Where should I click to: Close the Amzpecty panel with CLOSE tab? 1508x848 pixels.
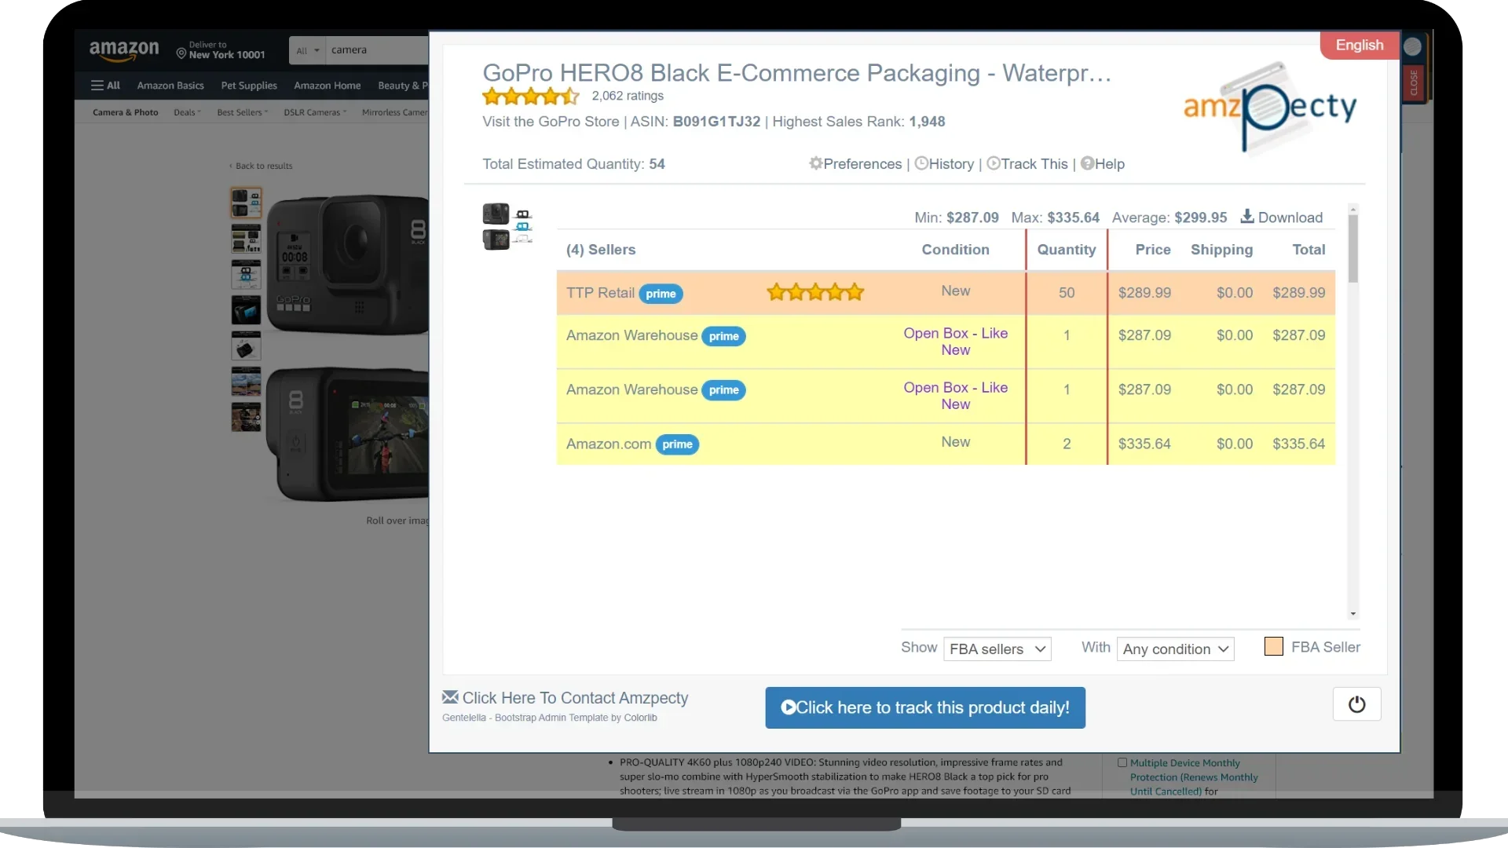coord(1413,82)
